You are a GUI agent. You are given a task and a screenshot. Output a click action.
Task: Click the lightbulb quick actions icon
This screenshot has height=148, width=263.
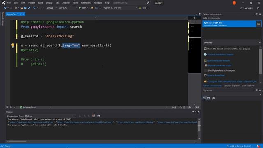click(x=13, y=45)
